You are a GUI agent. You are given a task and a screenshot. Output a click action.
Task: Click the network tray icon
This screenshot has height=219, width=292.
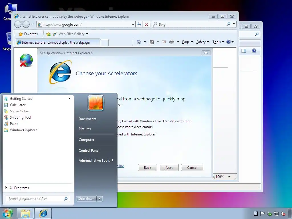pyautogui.click(x=276, y=214)
